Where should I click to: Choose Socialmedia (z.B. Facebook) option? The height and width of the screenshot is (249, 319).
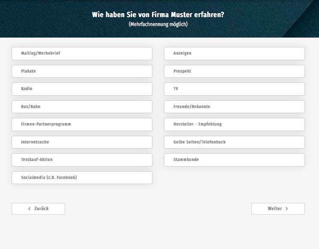click(82, 178)
